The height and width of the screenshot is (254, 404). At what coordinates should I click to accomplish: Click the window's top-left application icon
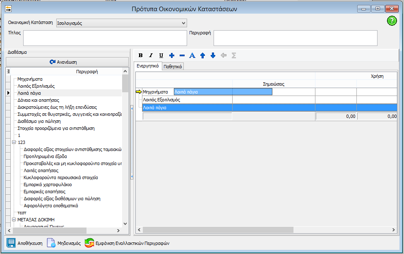pyautogui.click(x=9, y=9)
